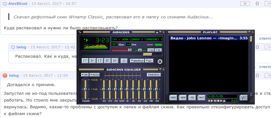Toggle the repeat button beside Shuffle

click(x=149, y=61)
